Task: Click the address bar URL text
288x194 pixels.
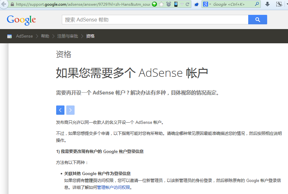Action: 83,4
